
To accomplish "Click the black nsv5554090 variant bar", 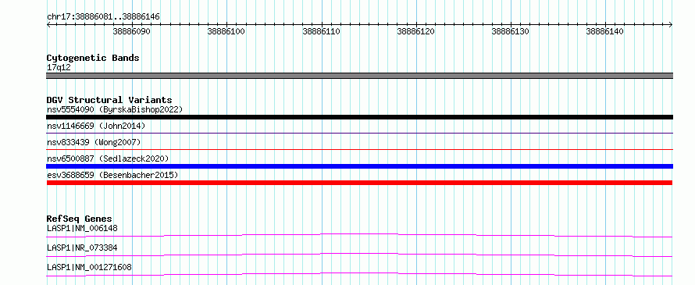I will tap(359, 117).
